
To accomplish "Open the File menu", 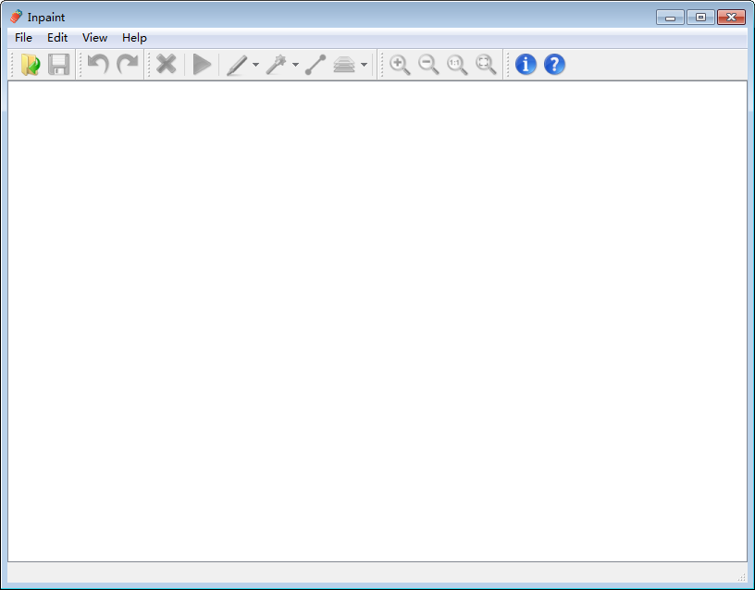I will (x=22, y=38).
